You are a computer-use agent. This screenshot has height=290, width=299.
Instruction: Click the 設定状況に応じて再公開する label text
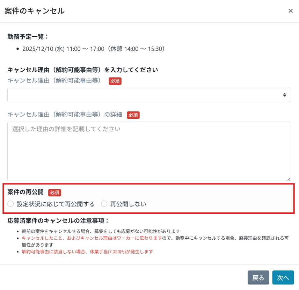tap(56, 204)
